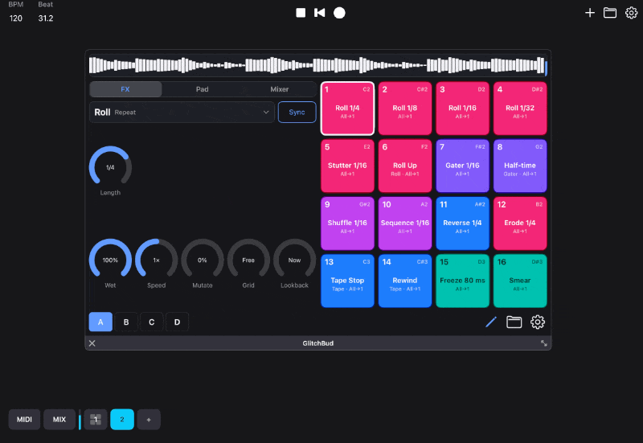Select bank A

pos(100,322)
